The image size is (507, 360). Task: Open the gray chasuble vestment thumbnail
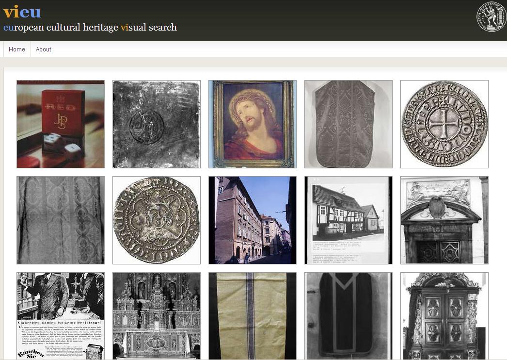349,124
